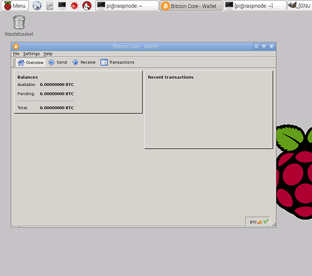Open Mathematica red spiky icon
Image resolution: width=312 pixels, height=276 pixels.
point(74,6)
